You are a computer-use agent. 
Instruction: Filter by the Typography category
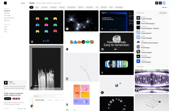pos(71,7)
